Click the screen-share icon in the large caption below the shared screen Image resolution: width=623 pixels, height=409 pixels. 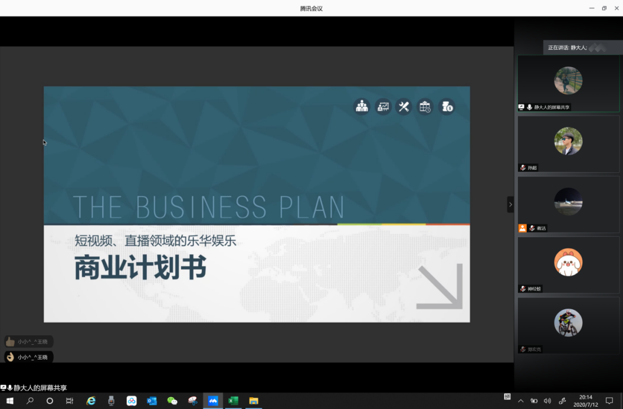click(x=3, y=388)
